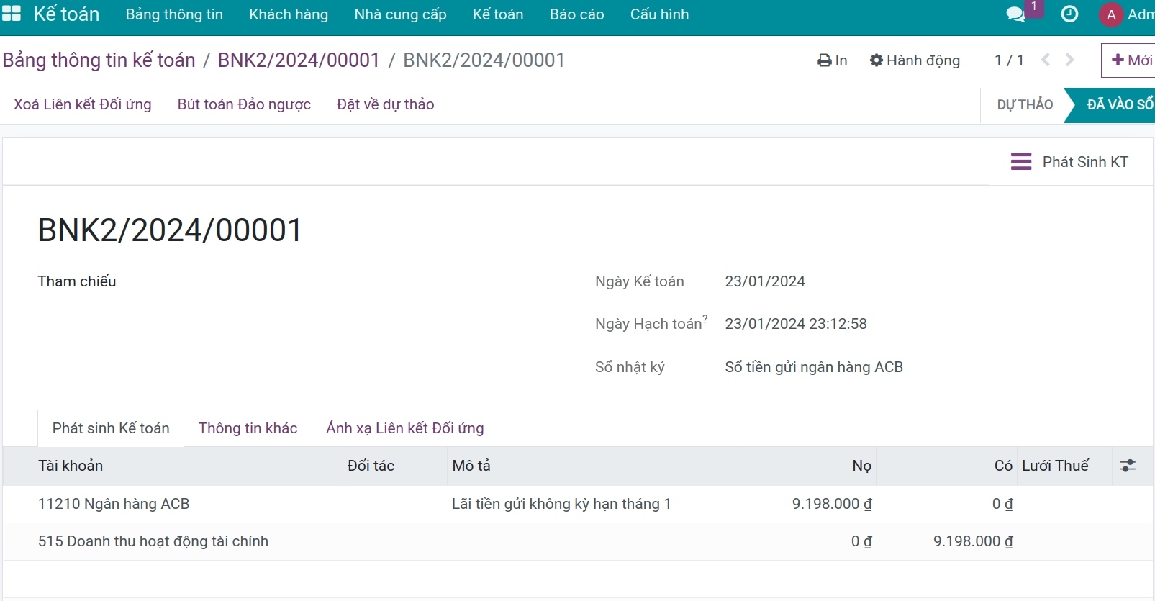Click the Admin user avatar
1155x601 pixels.
coord(1111,15)
